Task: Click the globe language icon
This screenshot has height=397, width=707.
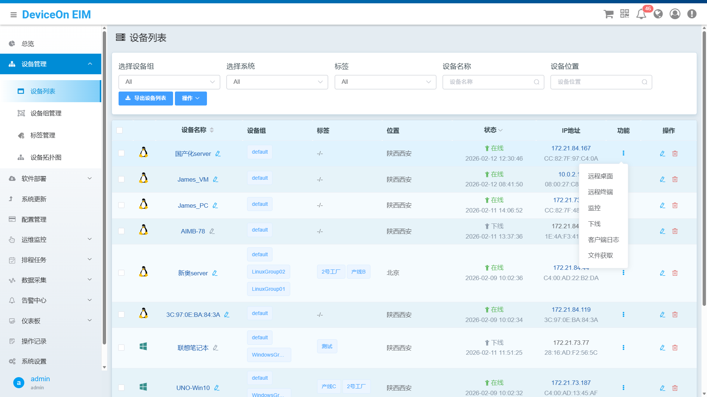Action: (658, 14)
